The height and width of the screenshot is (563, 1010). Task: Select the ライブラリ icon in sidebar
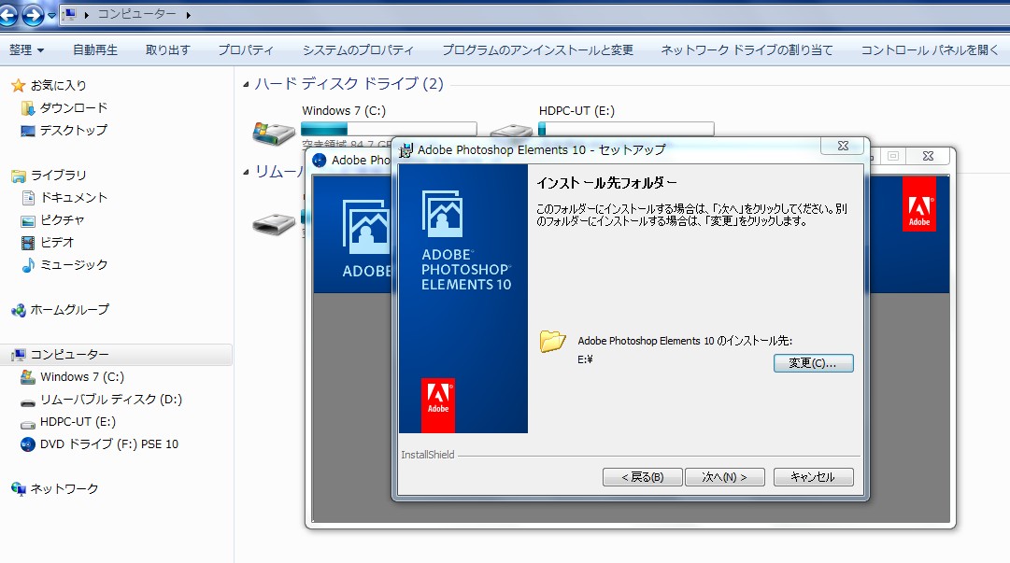(x=18, y=175)
